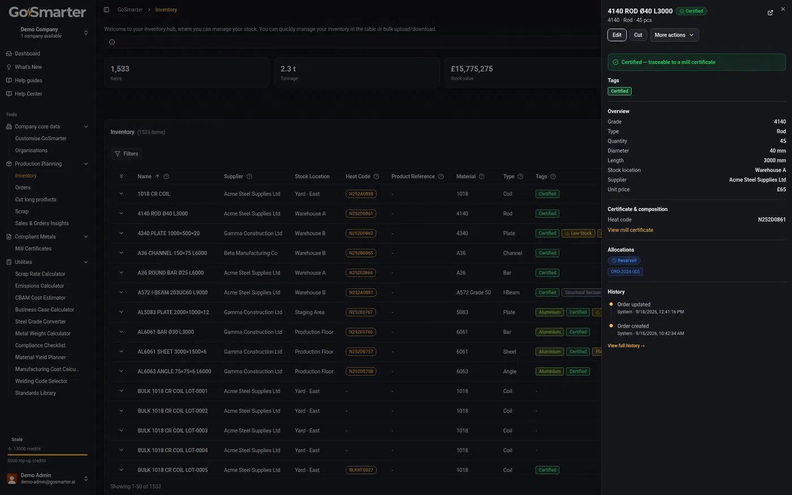Expand the 1018 CR COIL row
Screen dimensions: 792x495
[121, 193]
